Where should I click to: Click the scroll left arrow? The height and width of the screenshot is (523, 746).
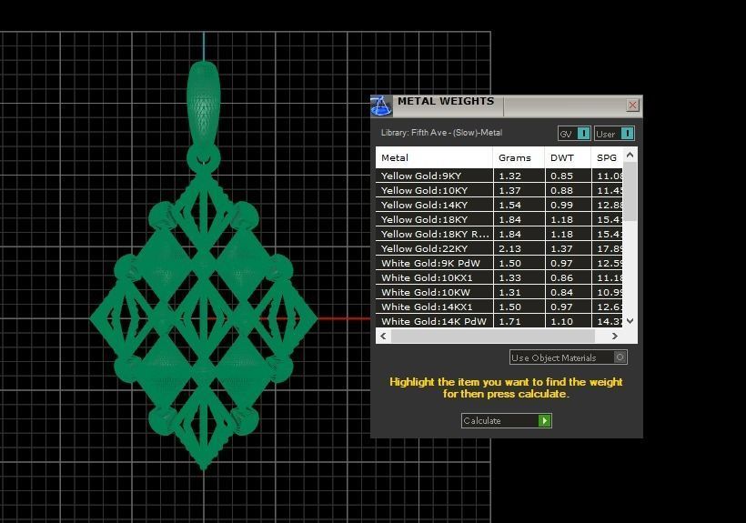click(x=383, y=337)
